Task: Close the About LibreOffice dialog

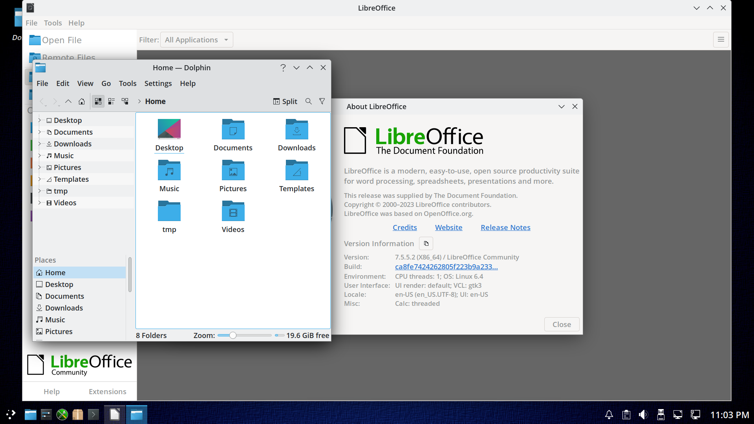Action: (562, 324)
